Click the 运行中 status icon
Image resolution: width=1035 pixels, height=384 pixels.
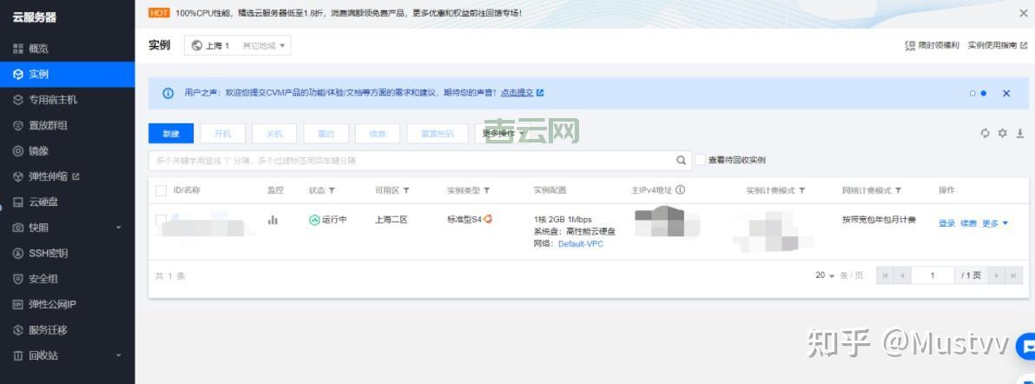click(x=314, y=220)
